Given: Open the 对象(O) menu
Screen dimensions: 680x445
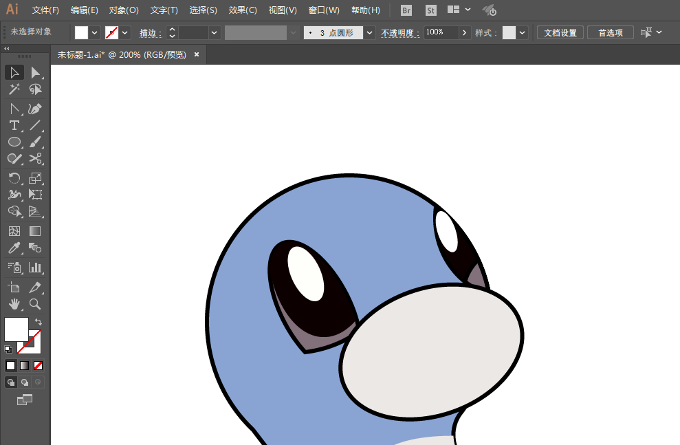Looking at the screenshot, I should click(x=124, y=10).
